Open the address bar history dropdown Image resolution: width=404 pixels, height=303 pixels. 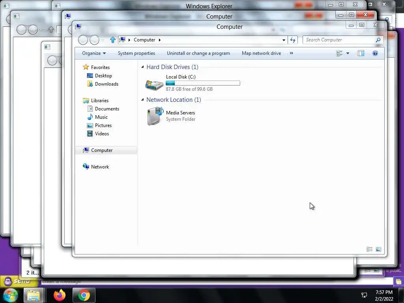pos(284,40)
